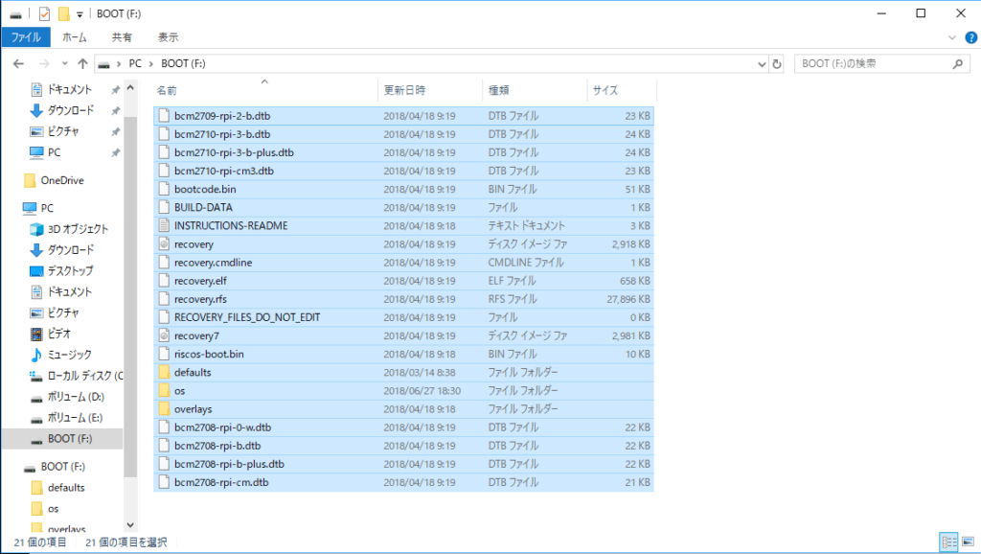Sort files by 更新日時 column header
The image size is (981, 554).
[x=404, y=90]
